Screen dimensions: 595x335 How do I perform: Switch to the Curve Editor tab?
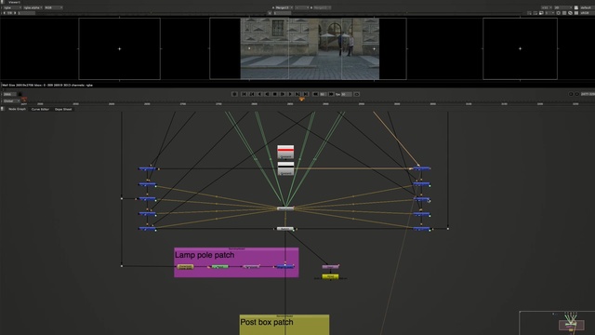coord(40,110)
